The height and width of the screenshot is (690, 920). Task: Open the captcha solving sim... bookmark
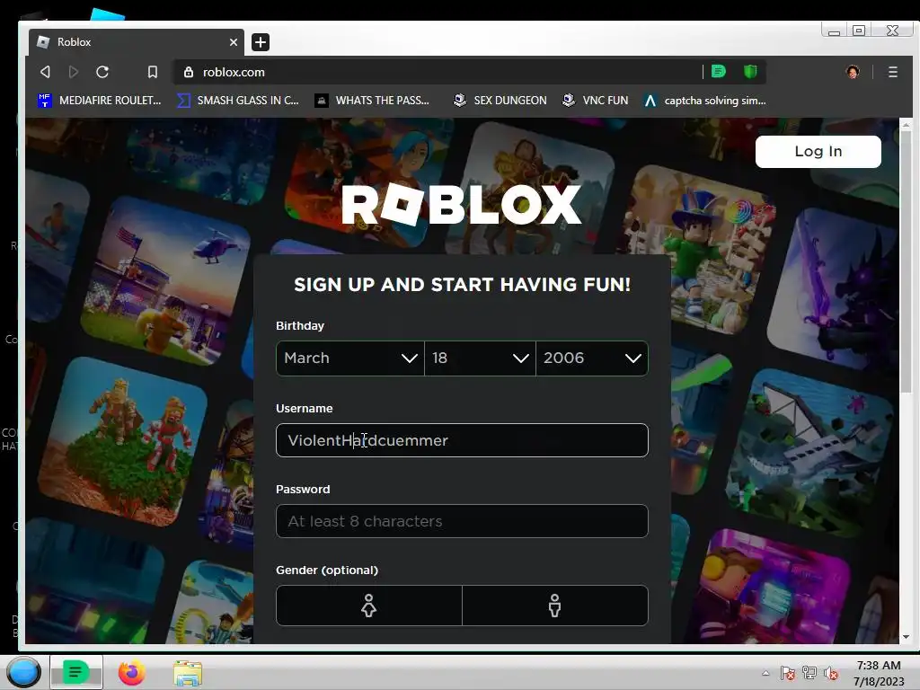[x=704, y=101]
